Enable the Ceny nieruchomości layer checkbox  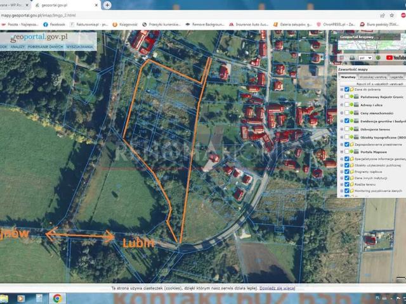click(x=346, y=113)
